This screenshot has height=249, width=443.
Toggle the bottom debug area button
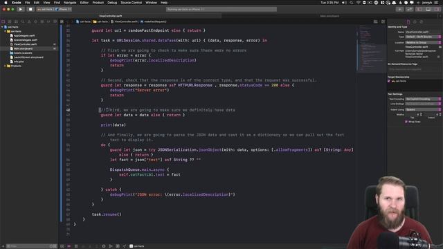tap(428, 9)
